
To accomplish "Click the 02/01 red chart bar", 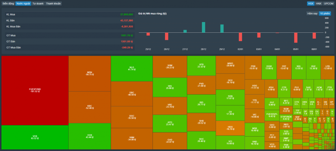I will (241, 37).
